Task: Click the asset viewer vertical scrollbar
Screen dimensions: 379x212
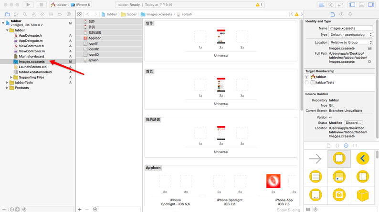Action: coord(301,65)
